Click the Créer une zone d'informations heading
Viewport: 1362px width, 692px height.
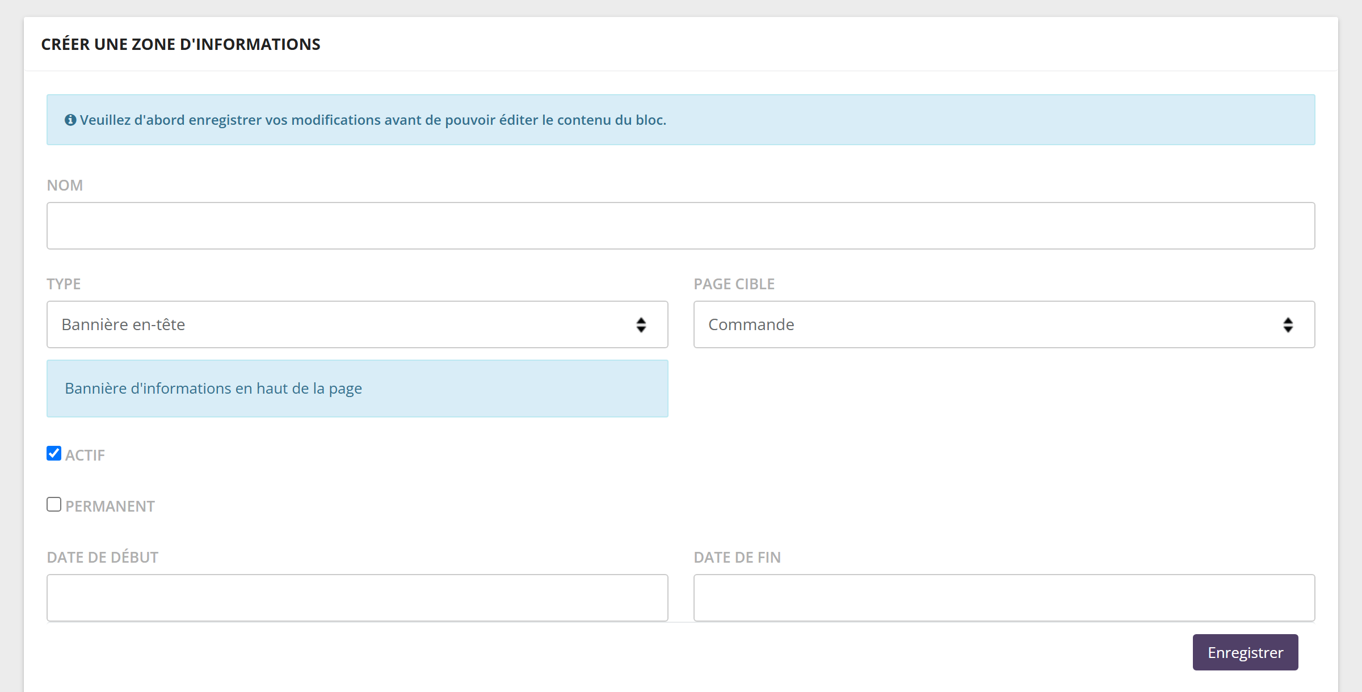181,44
